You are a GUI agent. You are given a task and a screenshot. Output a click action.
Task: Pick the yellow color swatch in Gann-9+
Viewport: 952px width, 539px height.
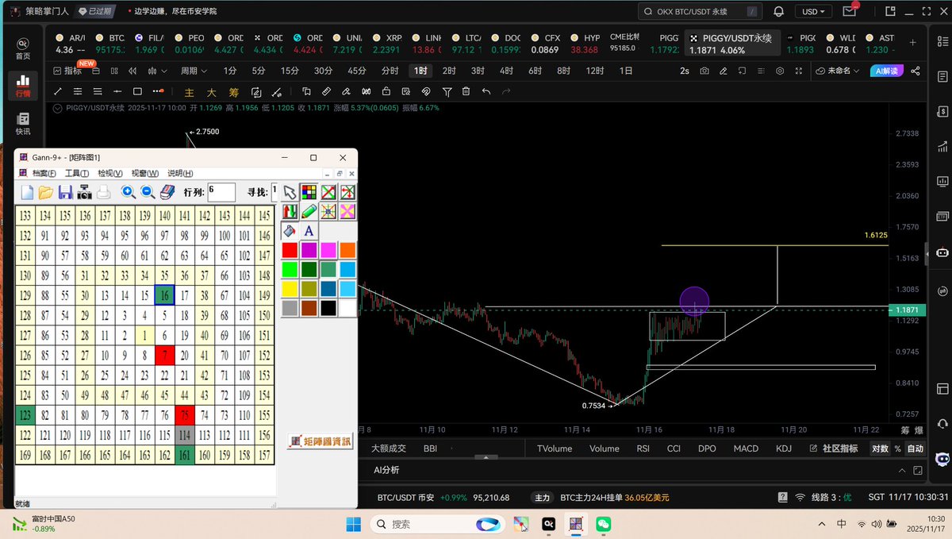coord(290,288)
